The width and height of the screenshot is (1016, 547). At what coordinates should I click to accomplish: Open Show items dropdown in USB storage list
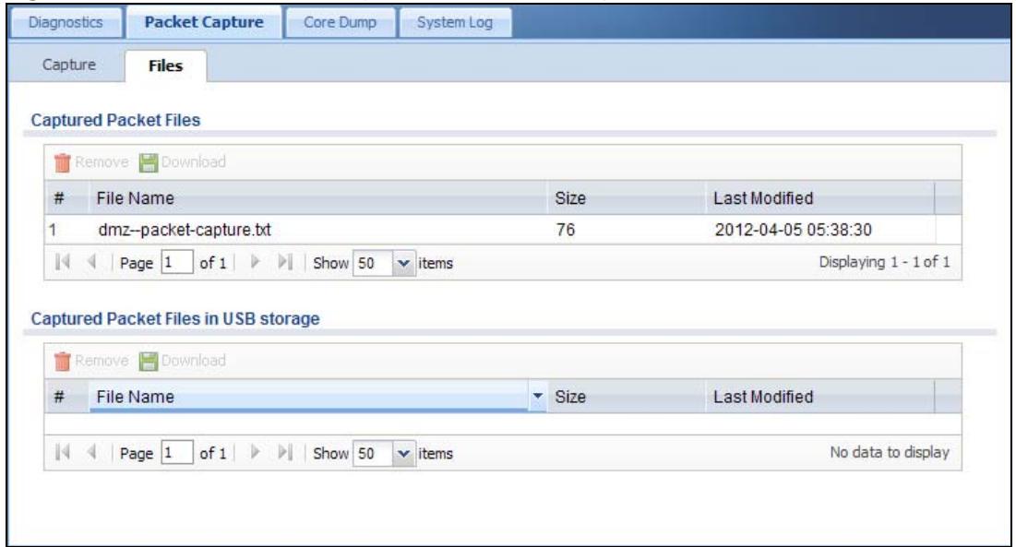pos(403,453)
